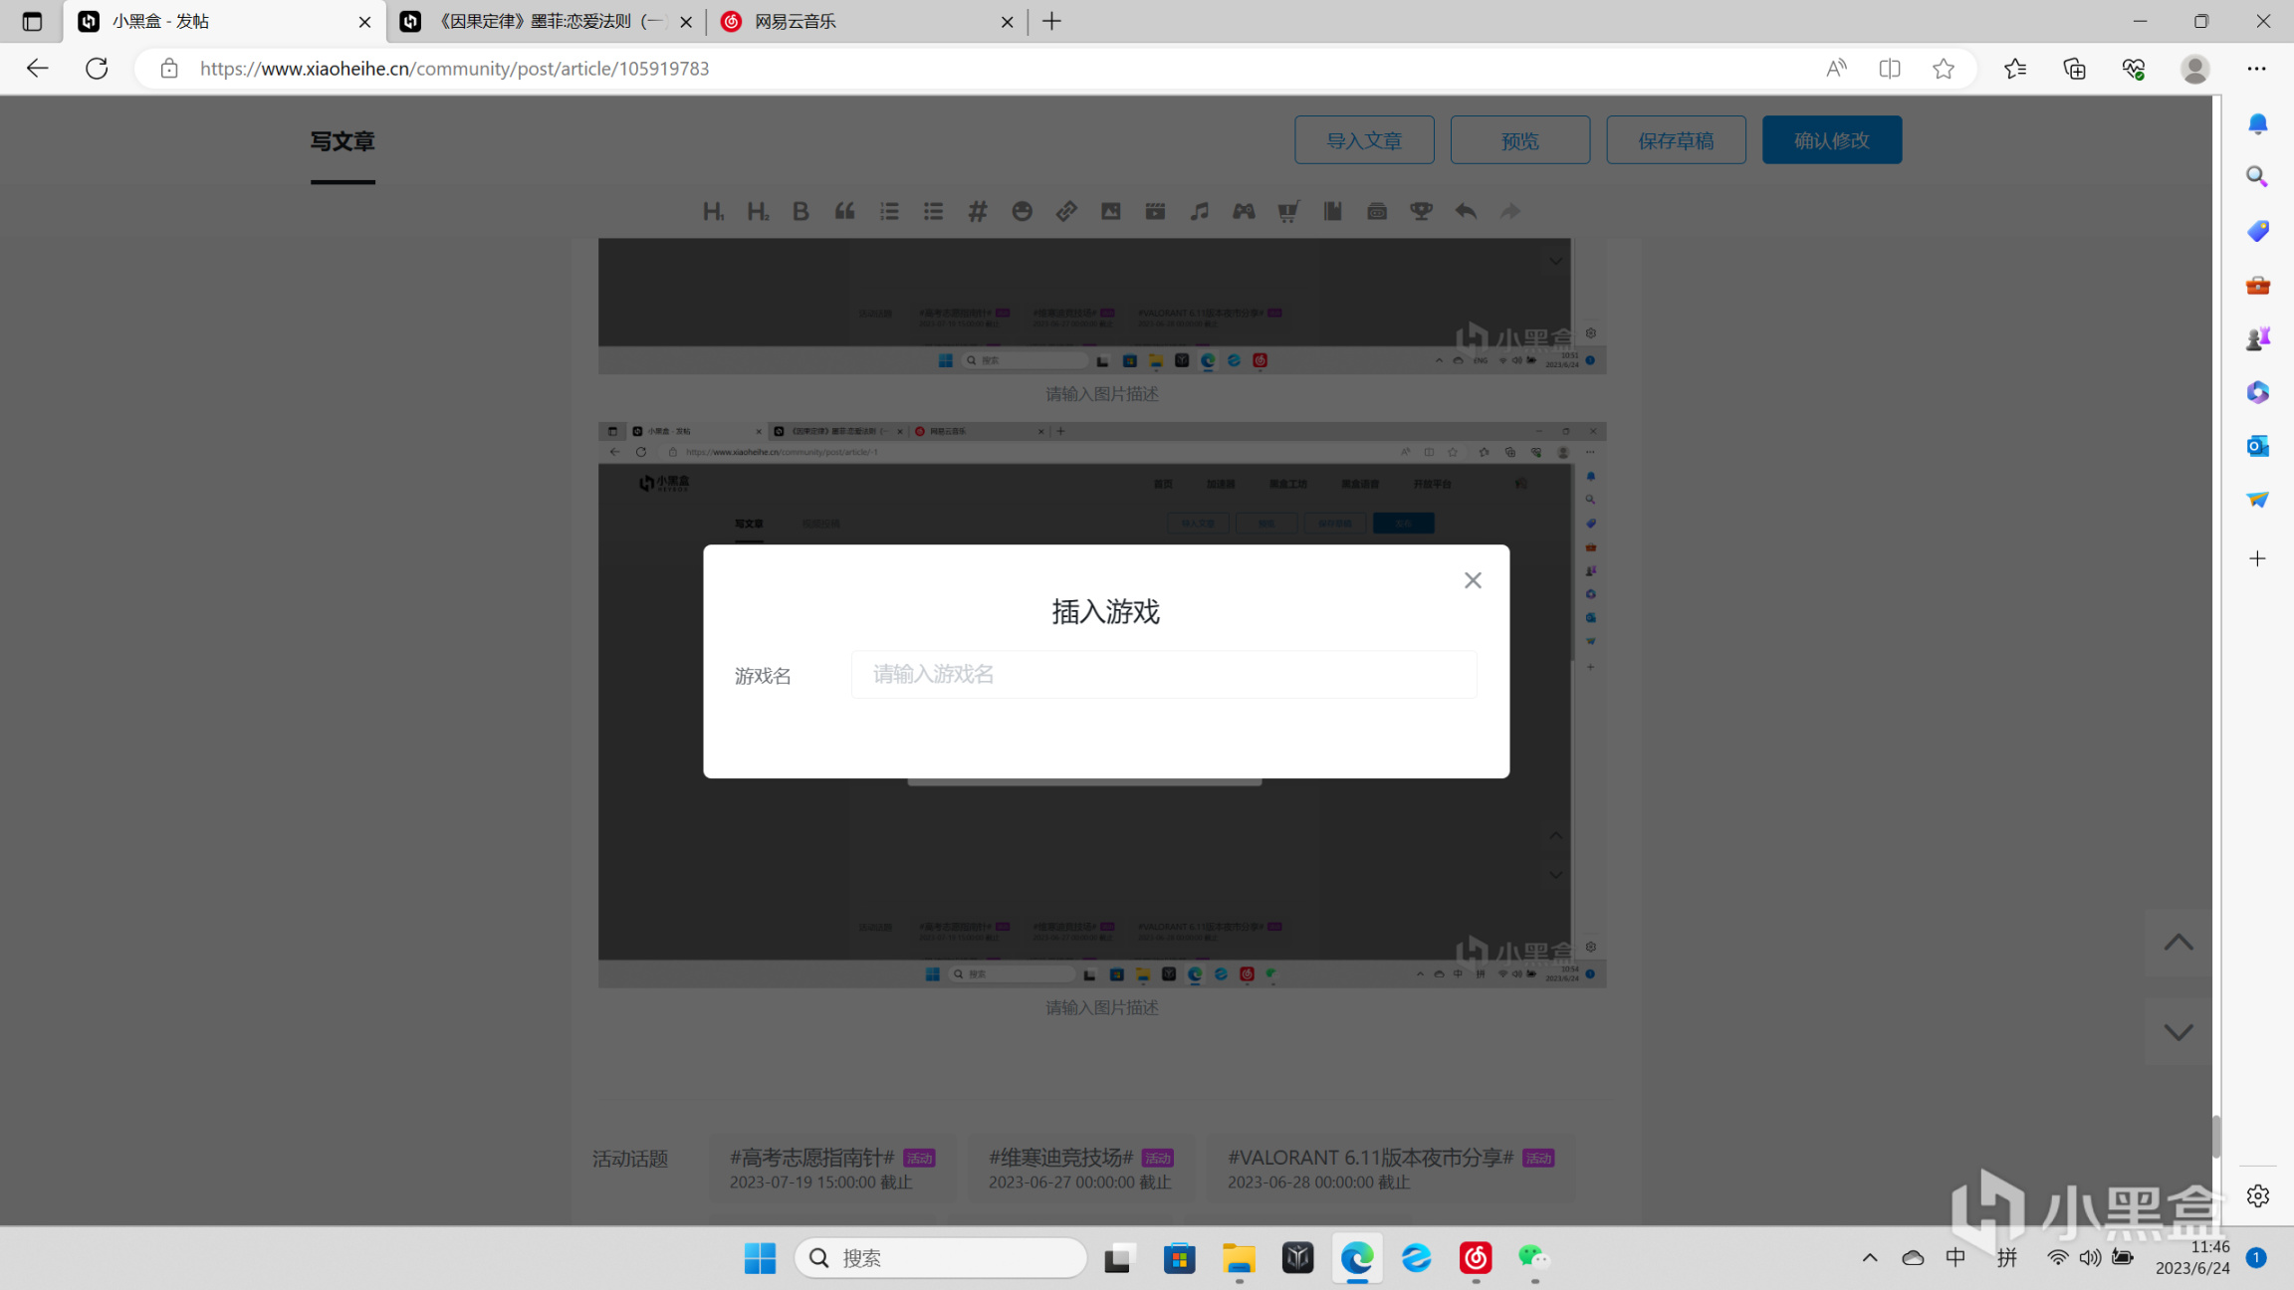
Task: Insert a hashtag topic with # icon
Action: tap(978, 211)
